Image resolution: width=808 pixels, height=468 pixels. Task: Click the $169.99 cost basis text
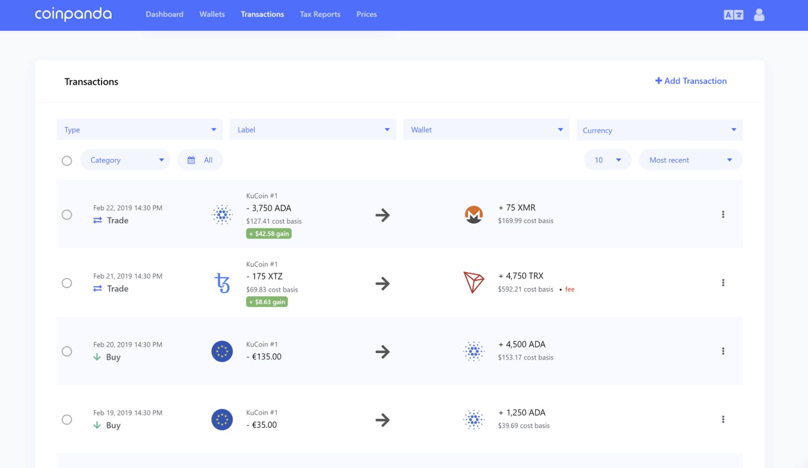525,221
